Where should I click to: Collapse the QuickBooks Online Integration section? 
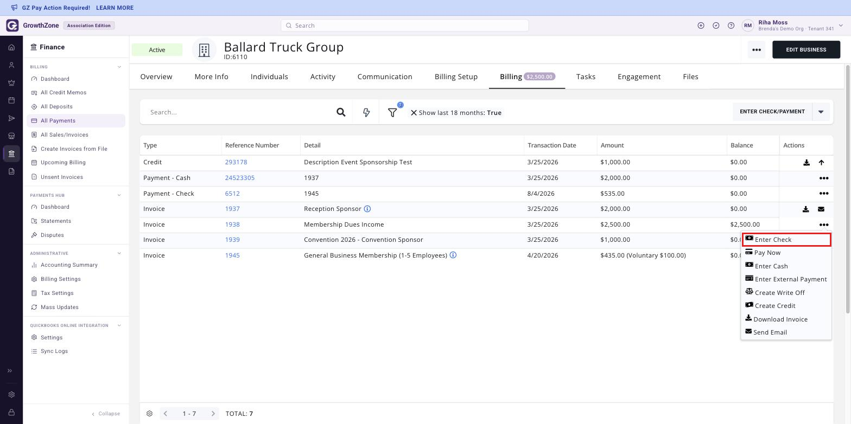119,325
